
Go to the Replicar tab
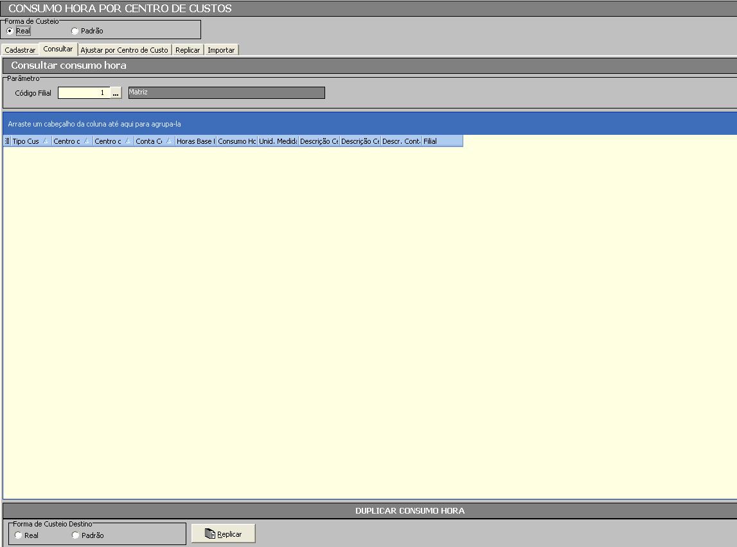coord(188,50)
